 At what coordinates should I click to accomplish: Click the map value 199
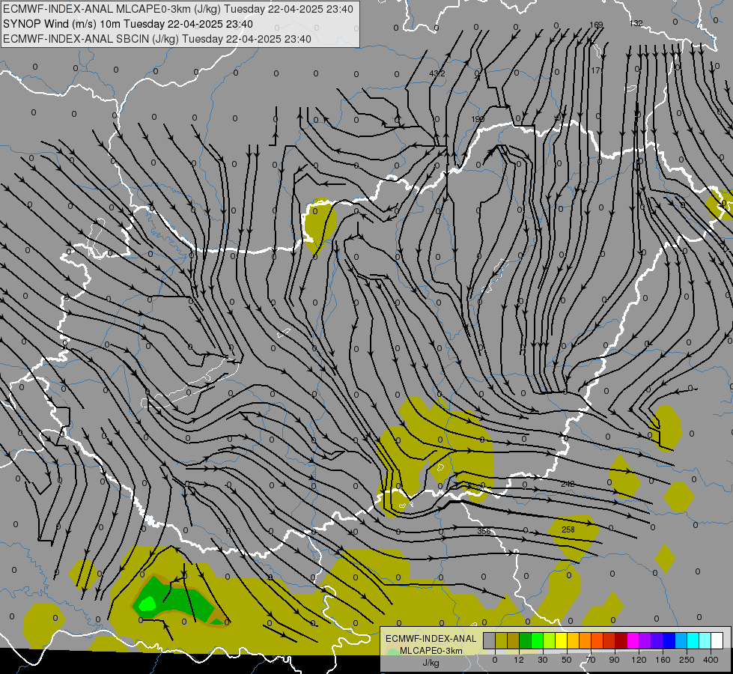click(478, 119)
